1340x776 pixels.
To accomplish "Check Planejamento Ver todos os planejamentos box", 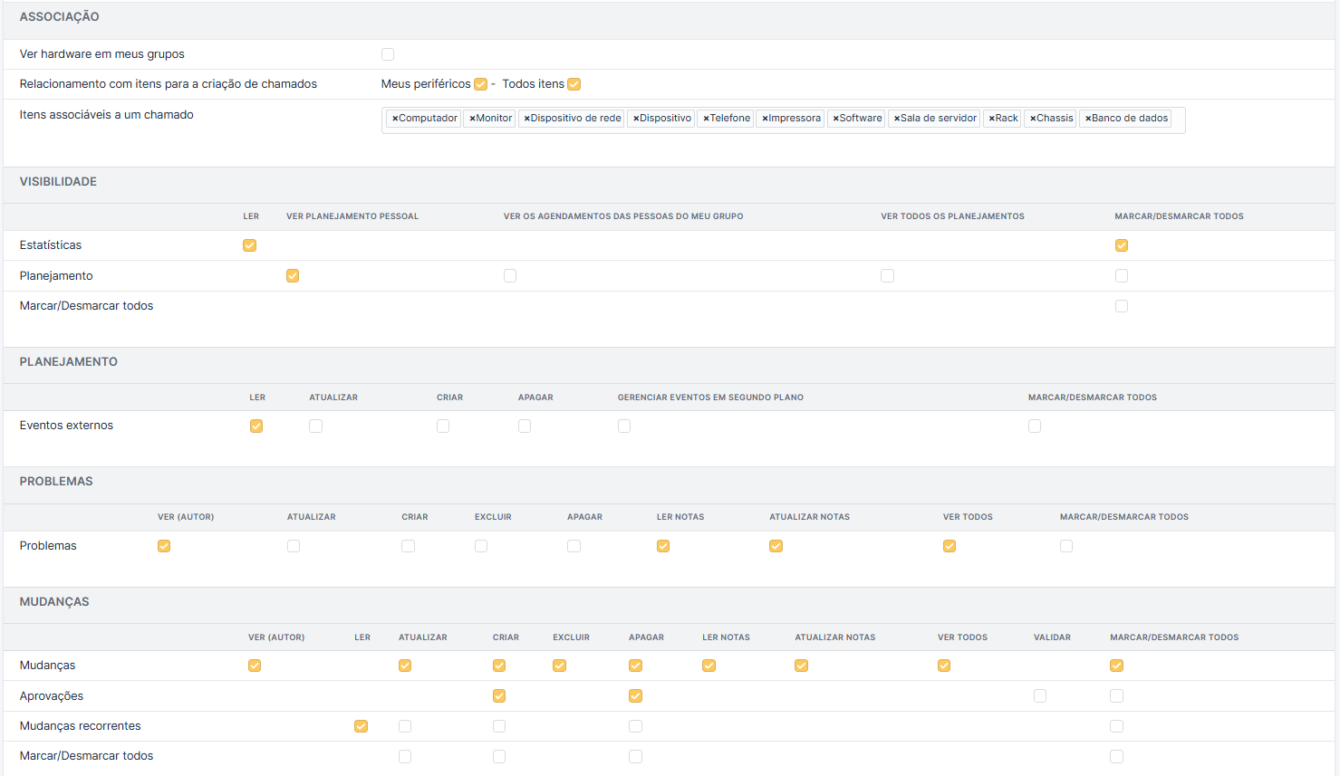I will coord(887,276).
